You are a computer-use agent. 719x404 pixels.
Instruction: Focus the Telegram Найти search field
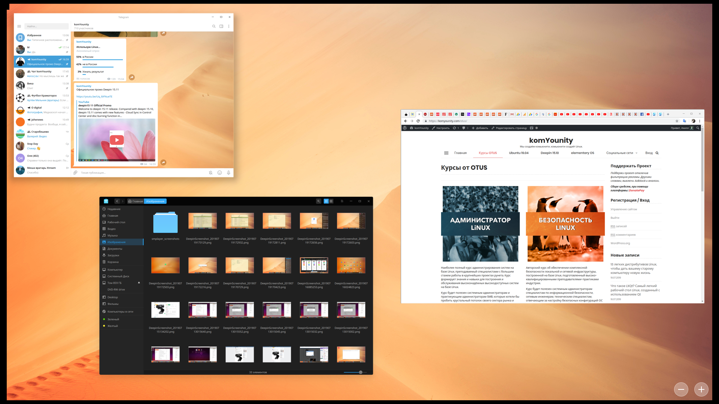pos(46,26)
